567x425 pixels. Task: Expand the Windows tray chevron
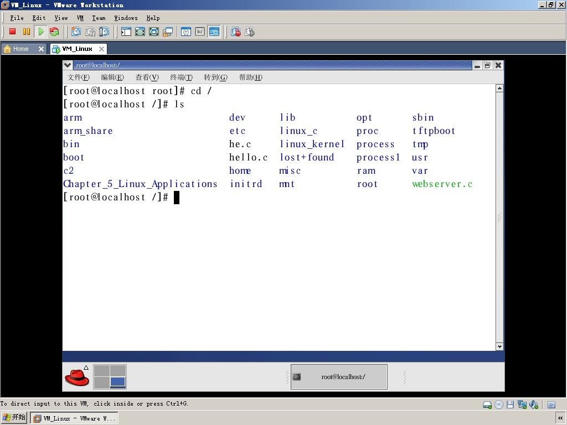(x=560, y=418)
